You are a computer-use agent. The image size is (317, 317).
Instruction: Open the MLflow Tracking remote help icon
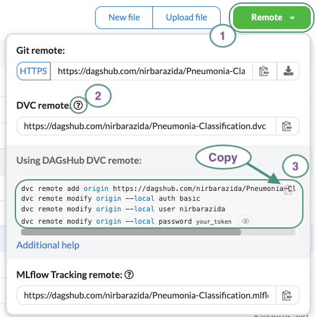129,274
